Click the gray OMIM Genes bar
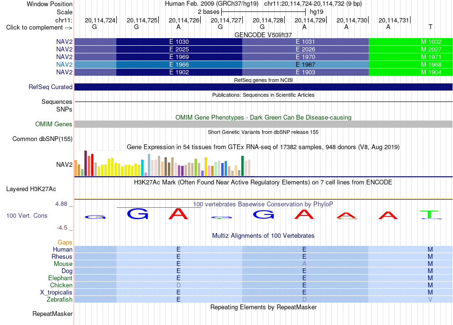The height and width of the screenshot is (325, 453). click(263, 124)
